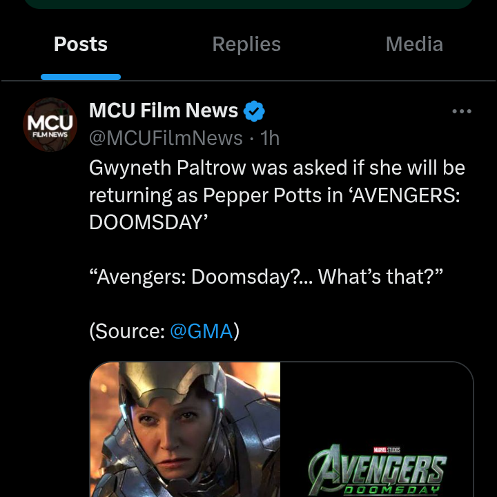The image size is (497, 497).
Task: View the Avengers Doomsday logo image
Action: coord(377,429)
